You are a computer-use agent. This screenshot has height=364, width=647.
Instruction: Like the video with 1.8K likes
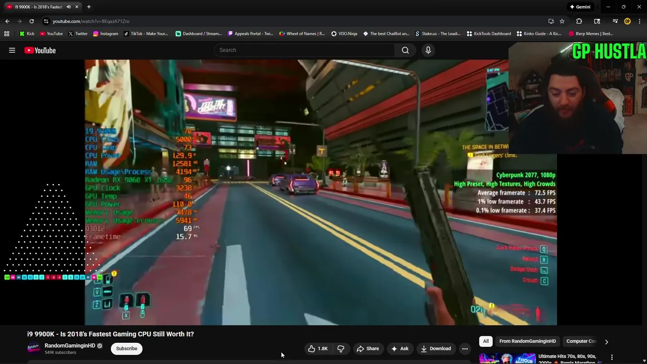pos(318,348)
